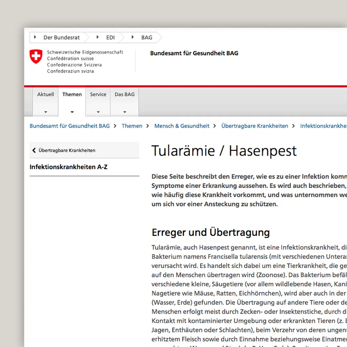Click the Schweizerische Eidgenossenschaft text
The image size is (347, 347).
85,52
